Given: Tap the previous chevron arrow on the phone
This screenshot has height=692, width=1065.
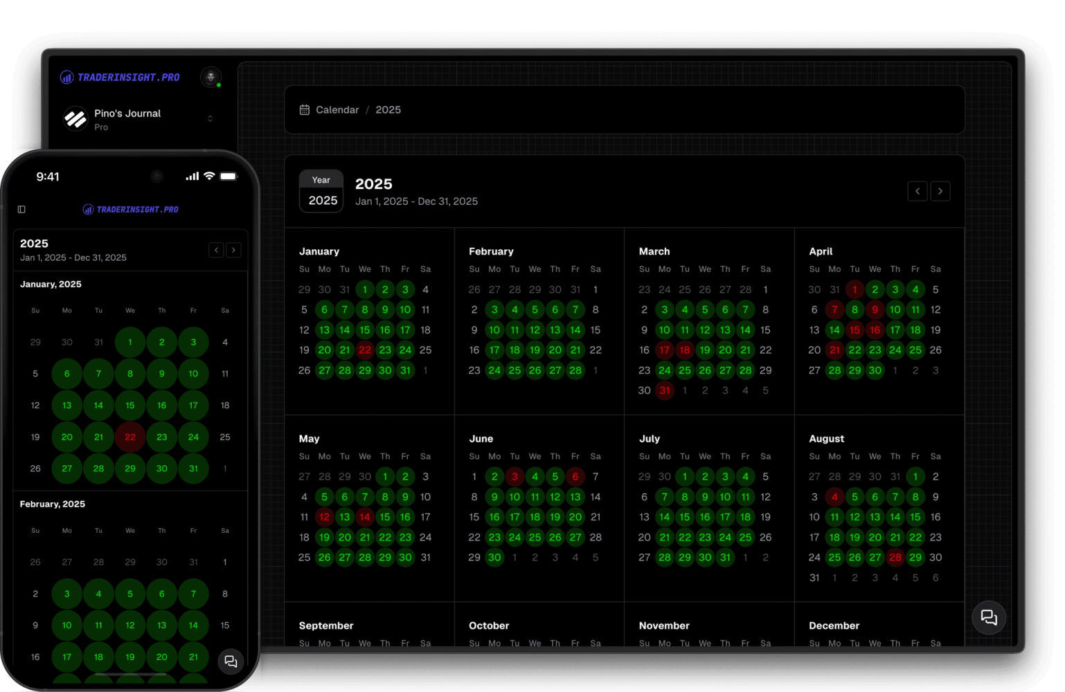Looking at the screenshot, I should pos(216,250).
